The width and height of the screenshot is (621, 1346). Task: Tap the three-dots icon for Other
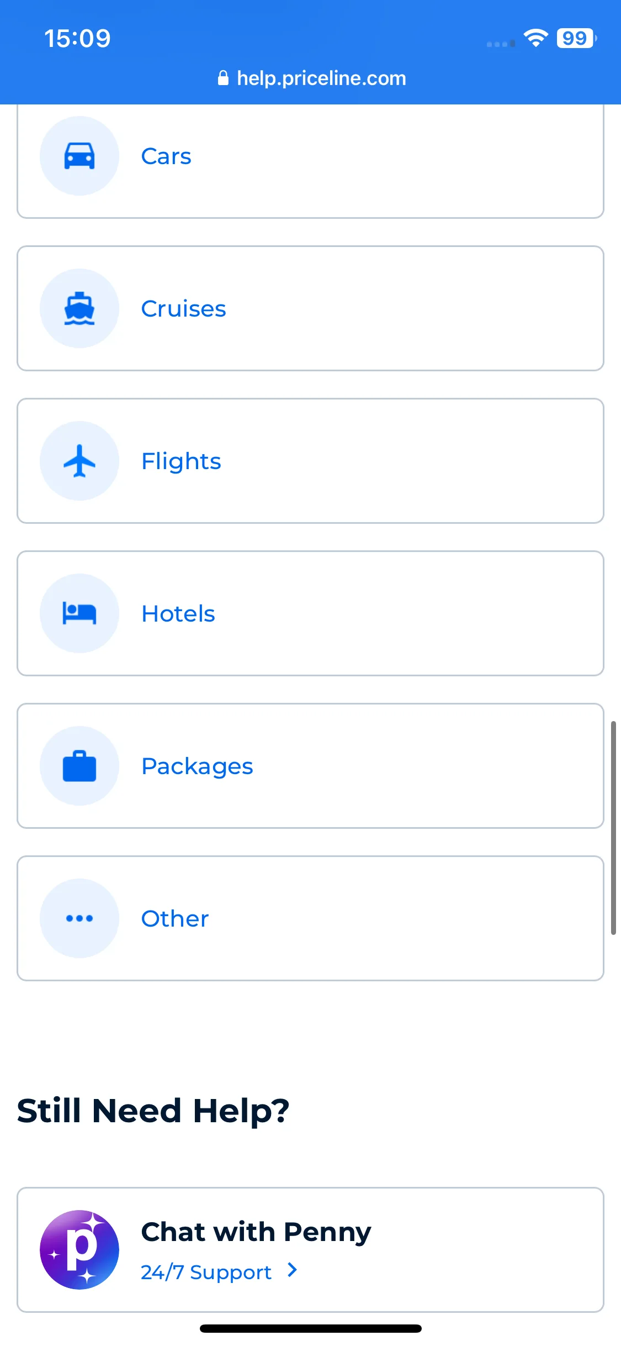[x=79, y=918]
